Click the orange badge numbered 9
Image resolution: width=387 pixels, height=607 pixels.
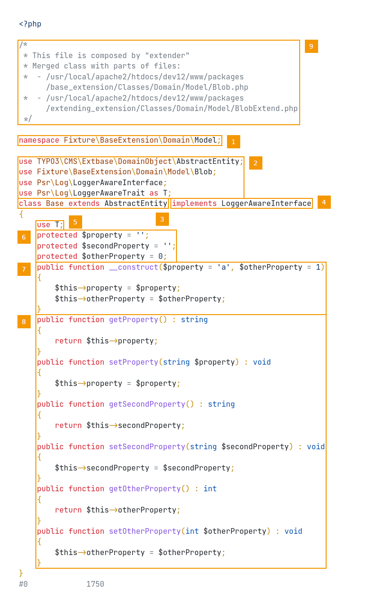(x=311, y=46)
